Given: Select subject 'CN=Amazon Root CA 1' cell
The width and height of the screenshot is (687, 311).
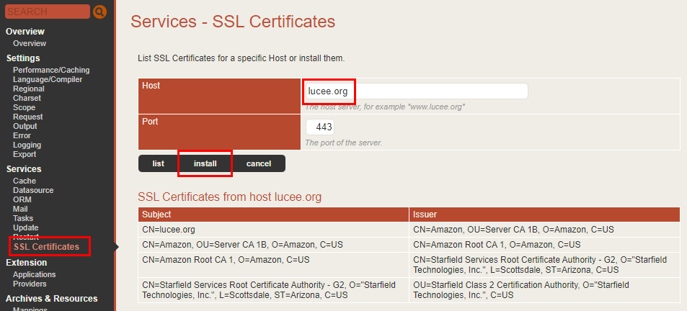Looking at the screenshot, I should coord(273,265).
